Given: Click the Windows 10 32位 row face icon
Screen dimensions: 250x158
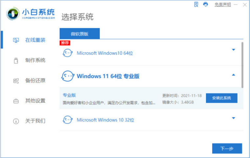Looking at the screenshot, I should (68, 119).
